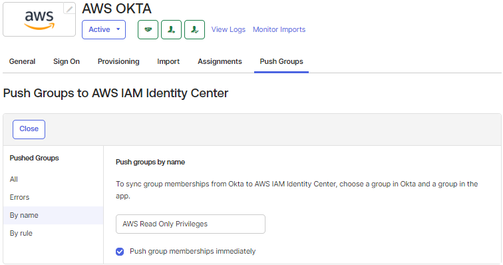Click the user checkmark icon button

pos(195,29)
